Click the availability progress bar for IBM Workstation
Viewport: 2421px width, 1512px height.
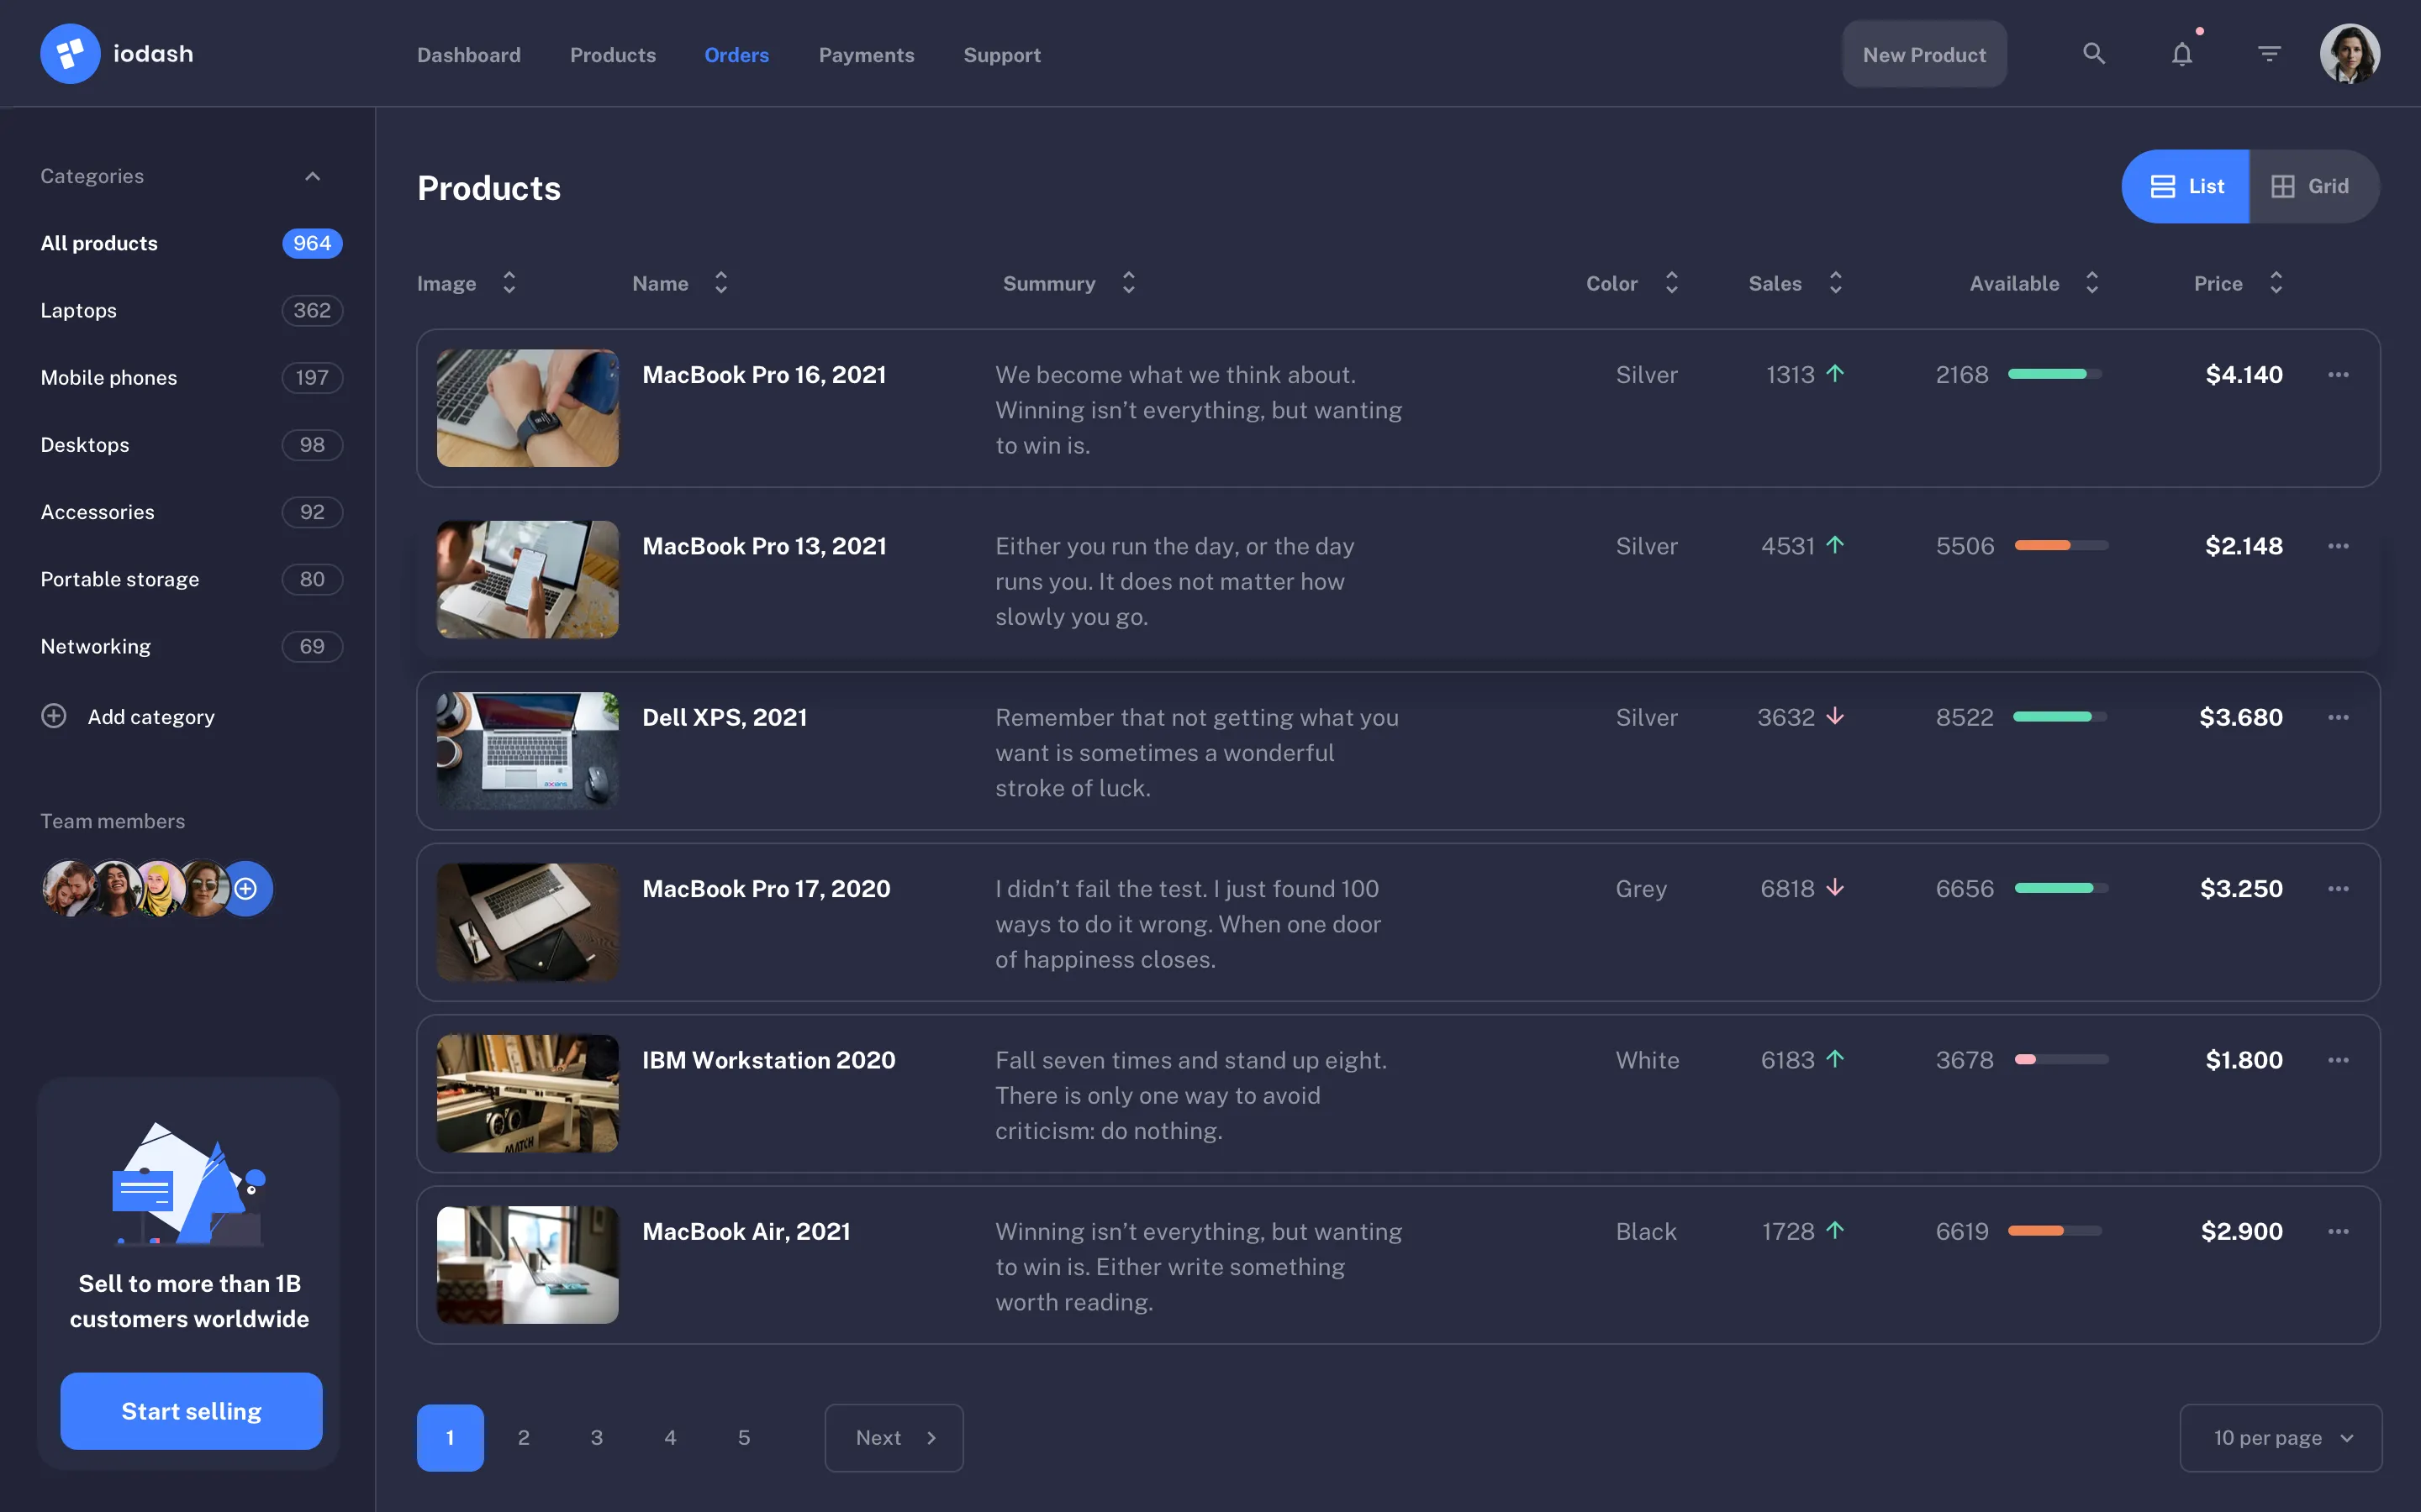[2059, 1060]
